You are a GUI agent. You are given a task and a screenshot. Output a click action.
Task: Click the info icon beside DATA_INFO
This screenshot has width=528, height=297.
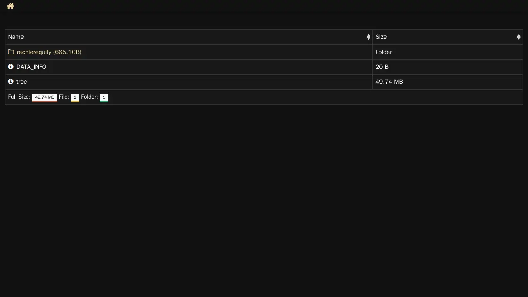pyautogui.click(x=11, y=67)
